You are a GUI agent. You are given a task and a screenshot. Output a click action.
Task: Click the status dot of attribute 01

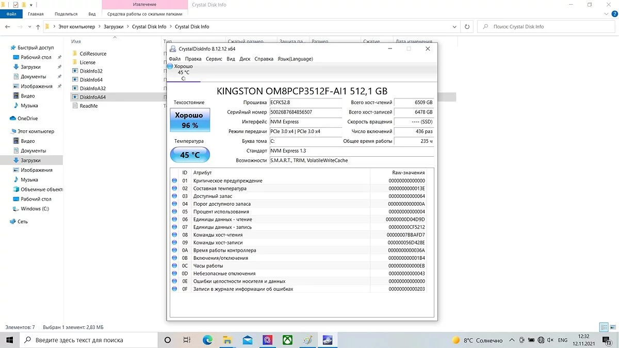point(174,181)
